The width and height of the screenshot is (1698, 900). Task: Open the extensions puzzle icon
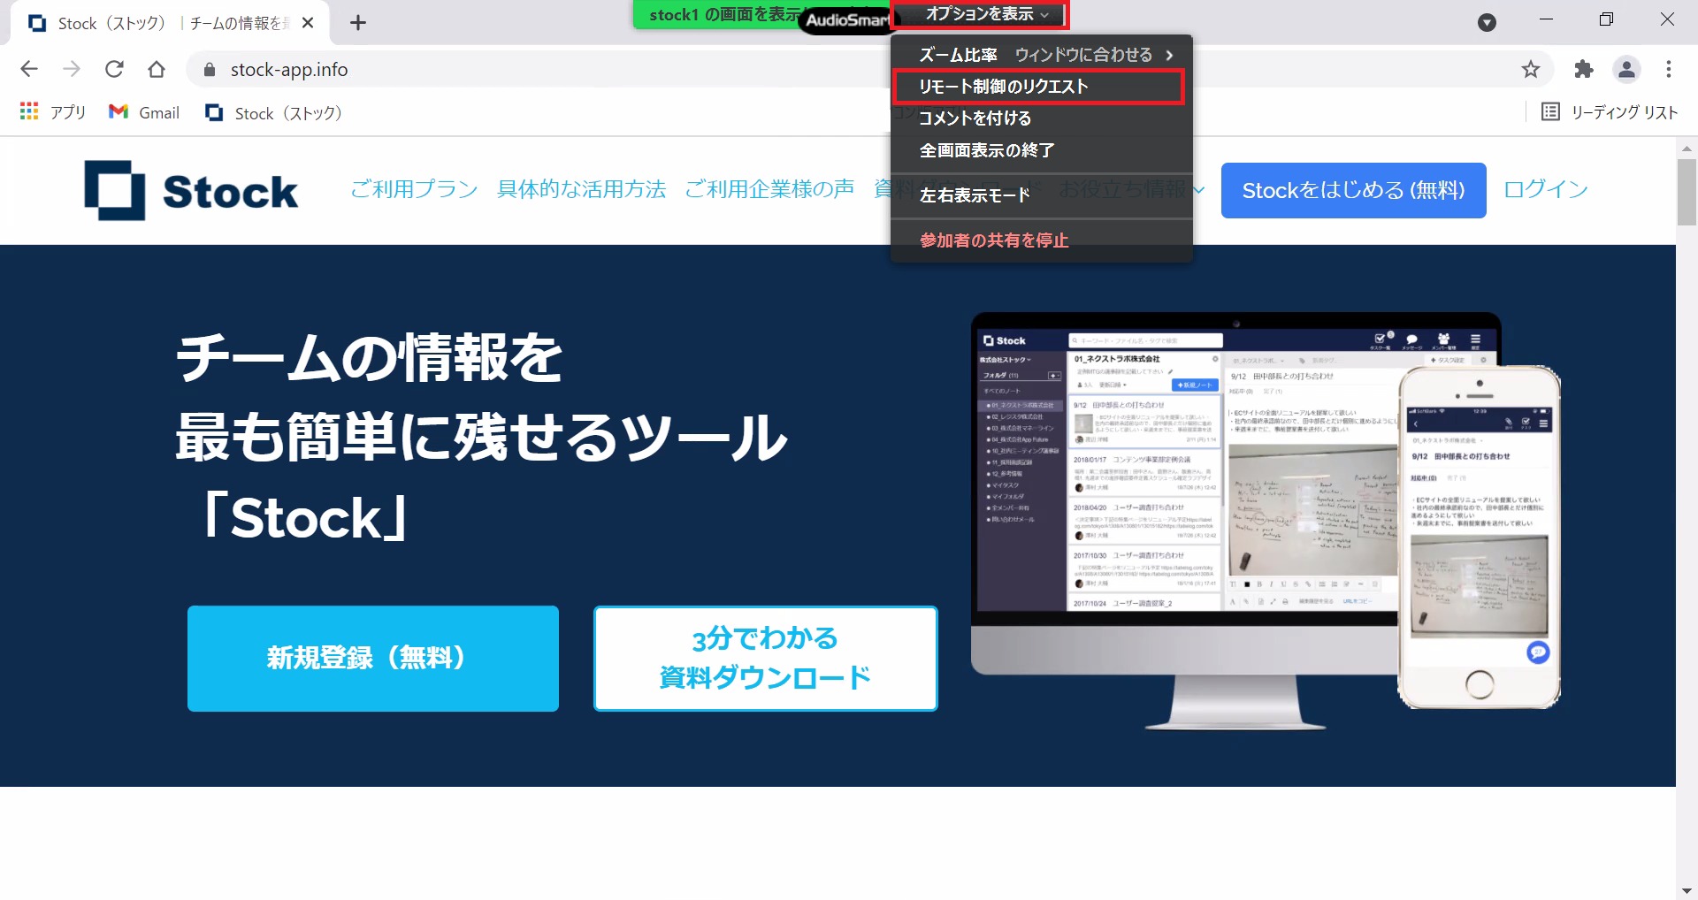(1584, 69)
